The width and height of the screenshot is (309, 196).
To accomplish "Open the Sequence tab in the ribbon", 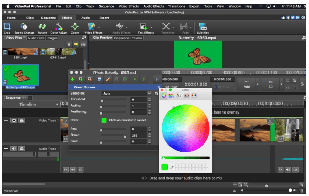I will click(x=48, y=18).
